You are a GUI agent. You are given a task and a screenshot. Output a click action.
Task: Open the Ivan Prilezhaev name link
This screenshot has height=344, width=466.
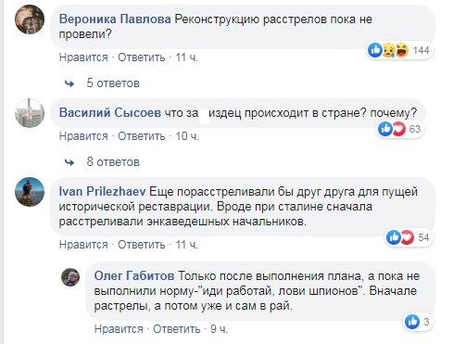(102, 192)
